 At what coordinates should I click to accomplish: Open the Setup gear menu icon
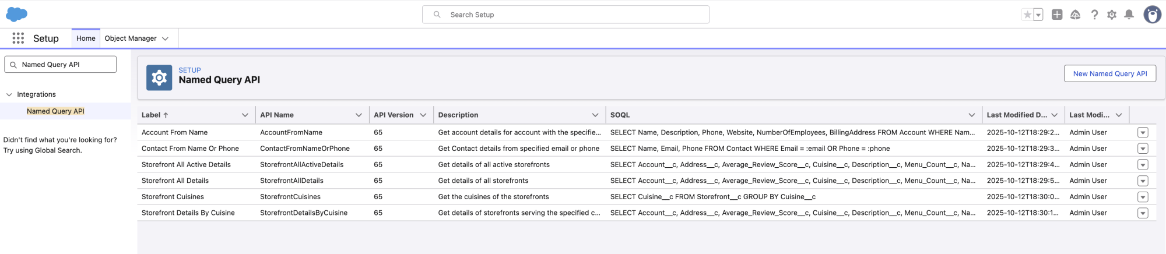[1112, 15]
